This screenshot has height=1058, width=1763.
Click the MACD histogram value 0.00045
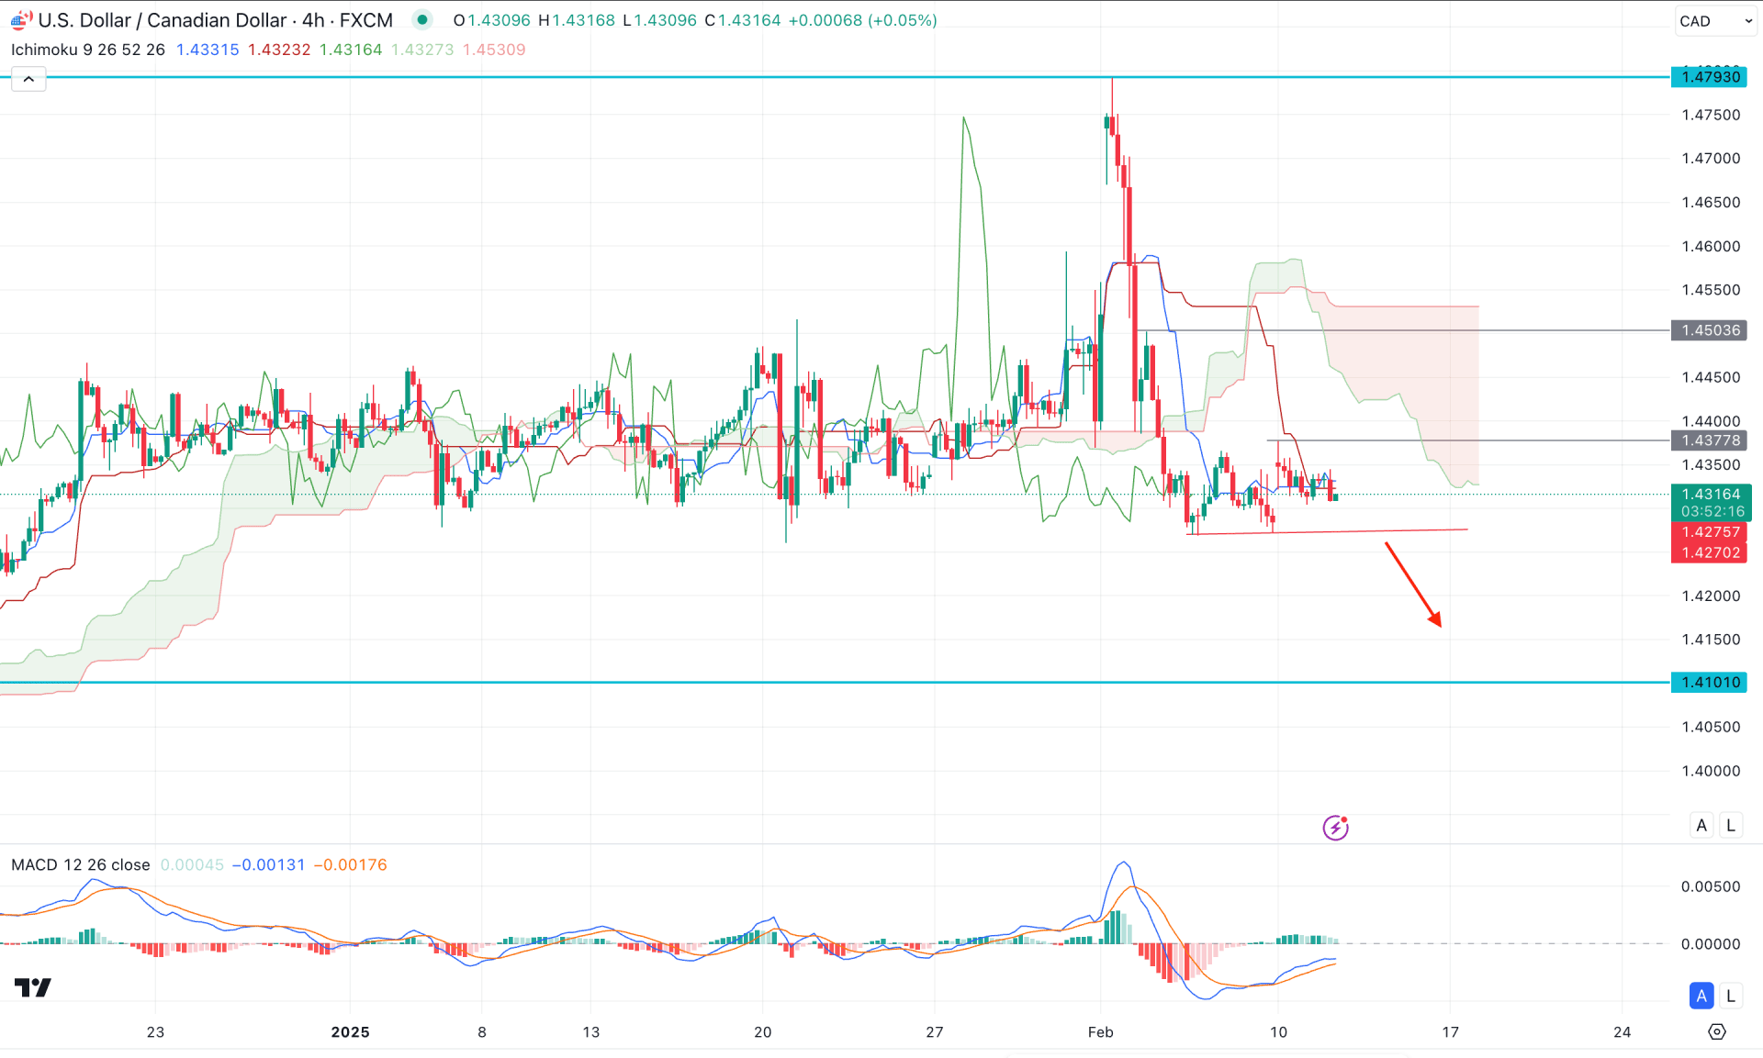coord(192,864)
